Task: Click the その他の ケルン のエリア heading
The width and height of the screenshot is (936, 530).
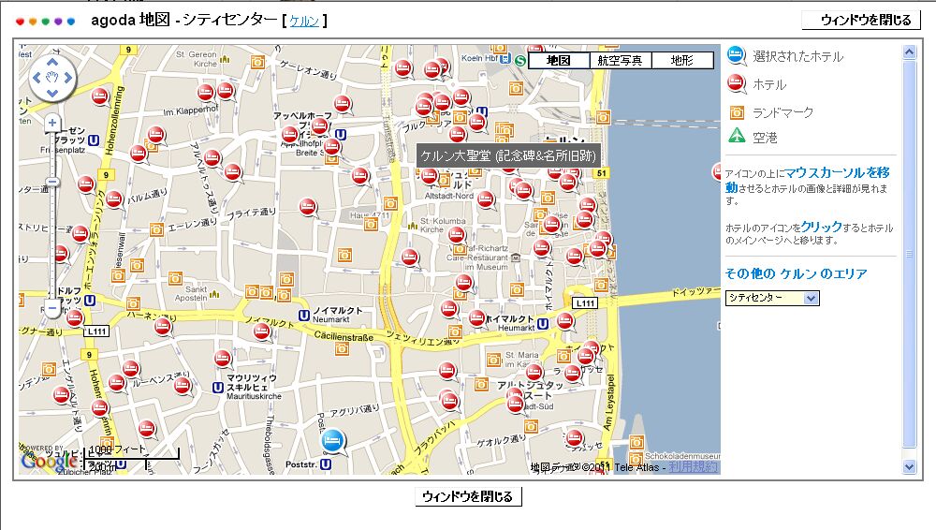Action: pyautogui.click(x=796, y=274)
